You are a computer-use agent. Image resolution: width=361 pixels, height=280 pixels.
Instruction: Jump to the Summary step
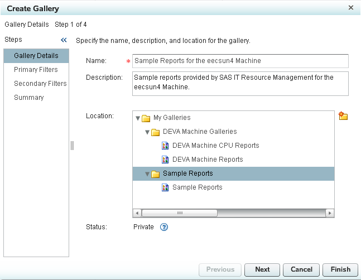pyautogui.click(x=29, y=98)
